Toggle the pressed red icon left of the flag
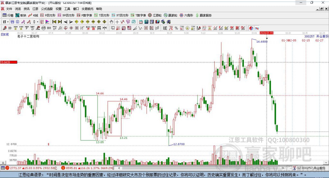The width and height of the screenshot is (329, 178). point(42,22)
